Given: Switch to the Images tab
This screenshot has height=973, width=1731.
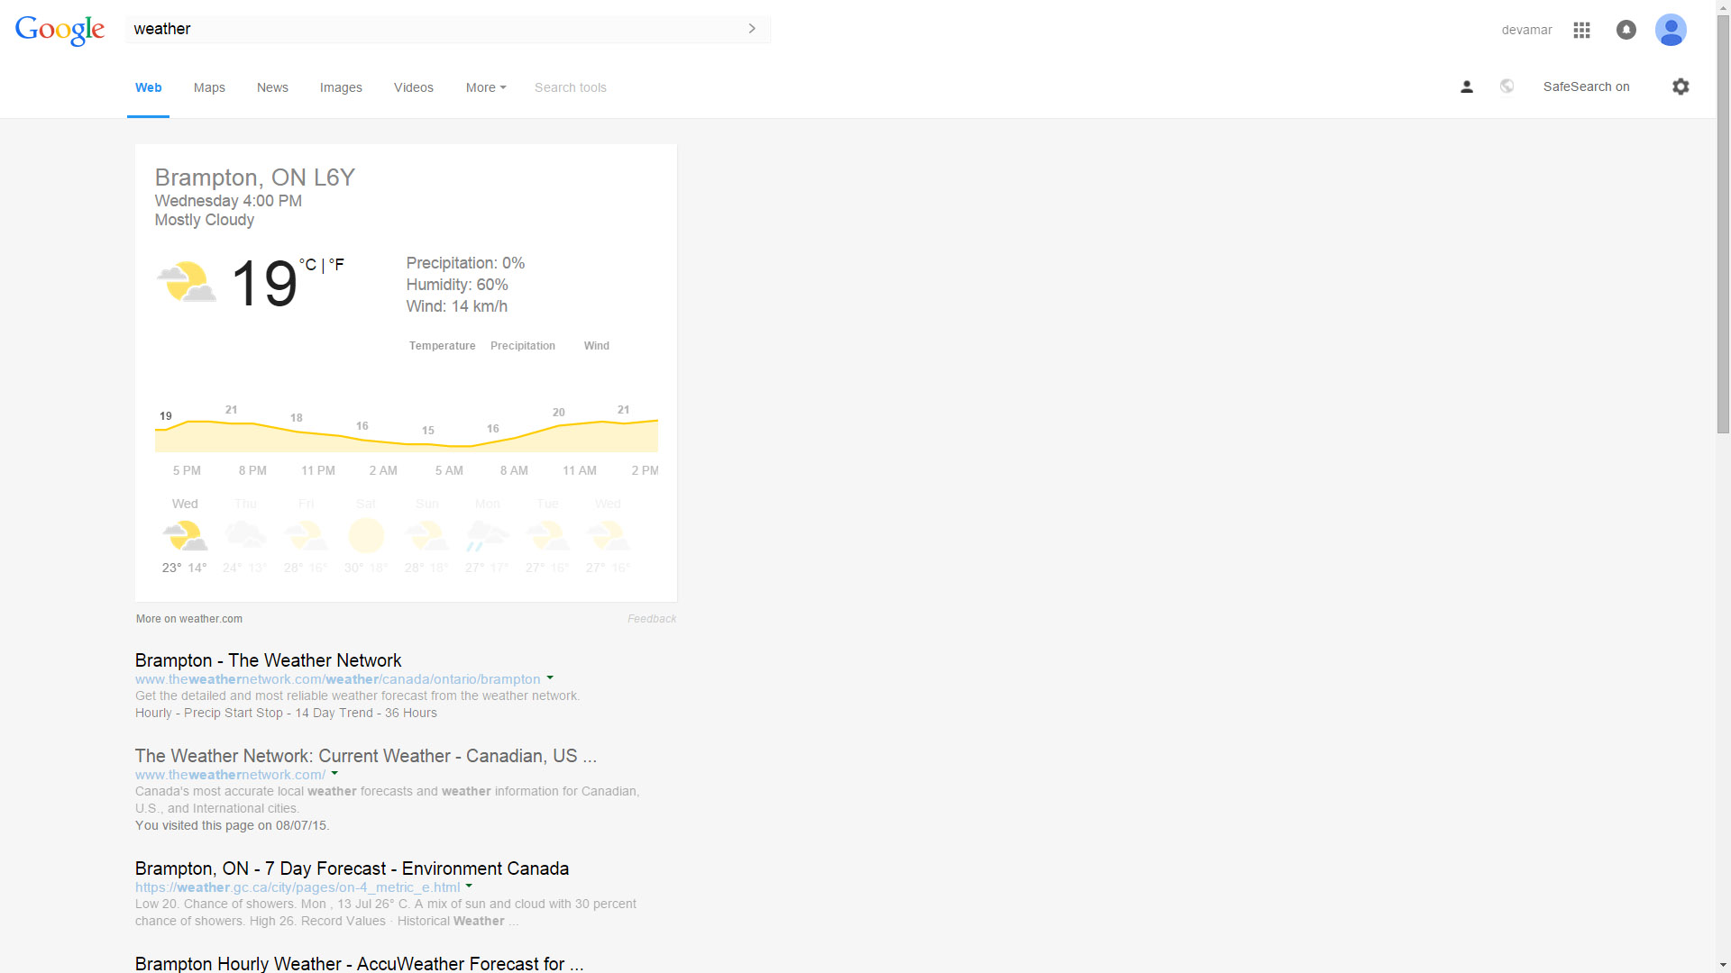Looking at the screenshot, I should click(341, 87).
